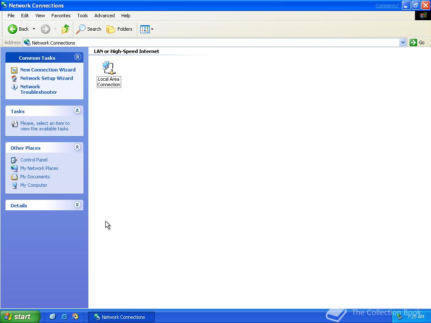Go up one folder level

(x=65, y=29)
